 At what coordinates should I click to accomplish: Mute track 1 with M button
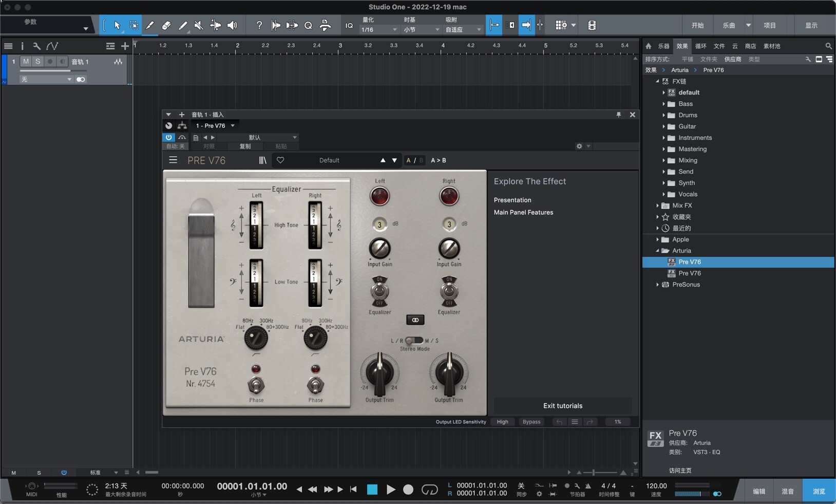click(x=26, y=62)
